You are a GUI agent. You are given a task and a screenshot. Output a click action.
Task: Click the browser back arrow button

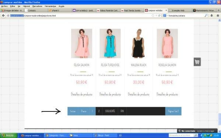(x=3, y=15)
